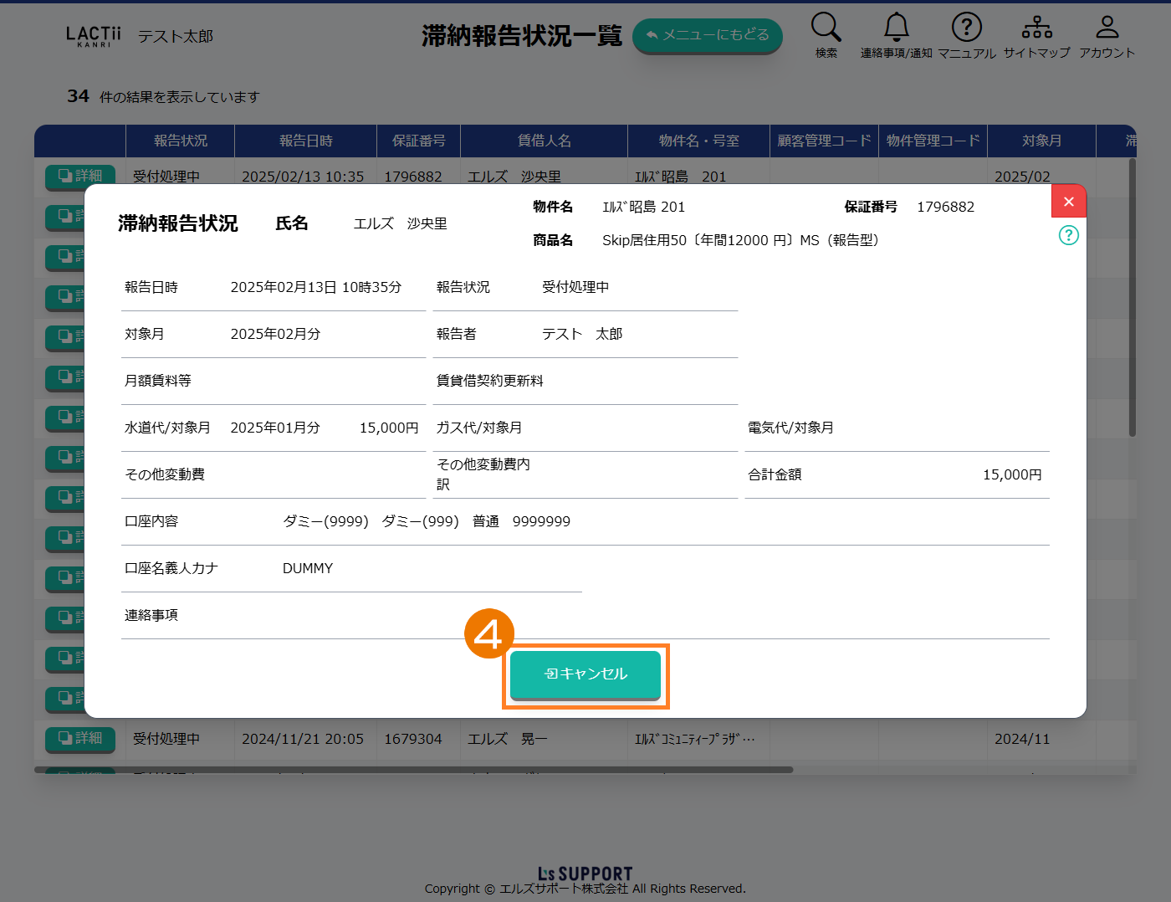The height and width of the screenshot is (902, 1171).
Task: Open the account icon
Action: pyautogui.click(x=1107, y=28)
